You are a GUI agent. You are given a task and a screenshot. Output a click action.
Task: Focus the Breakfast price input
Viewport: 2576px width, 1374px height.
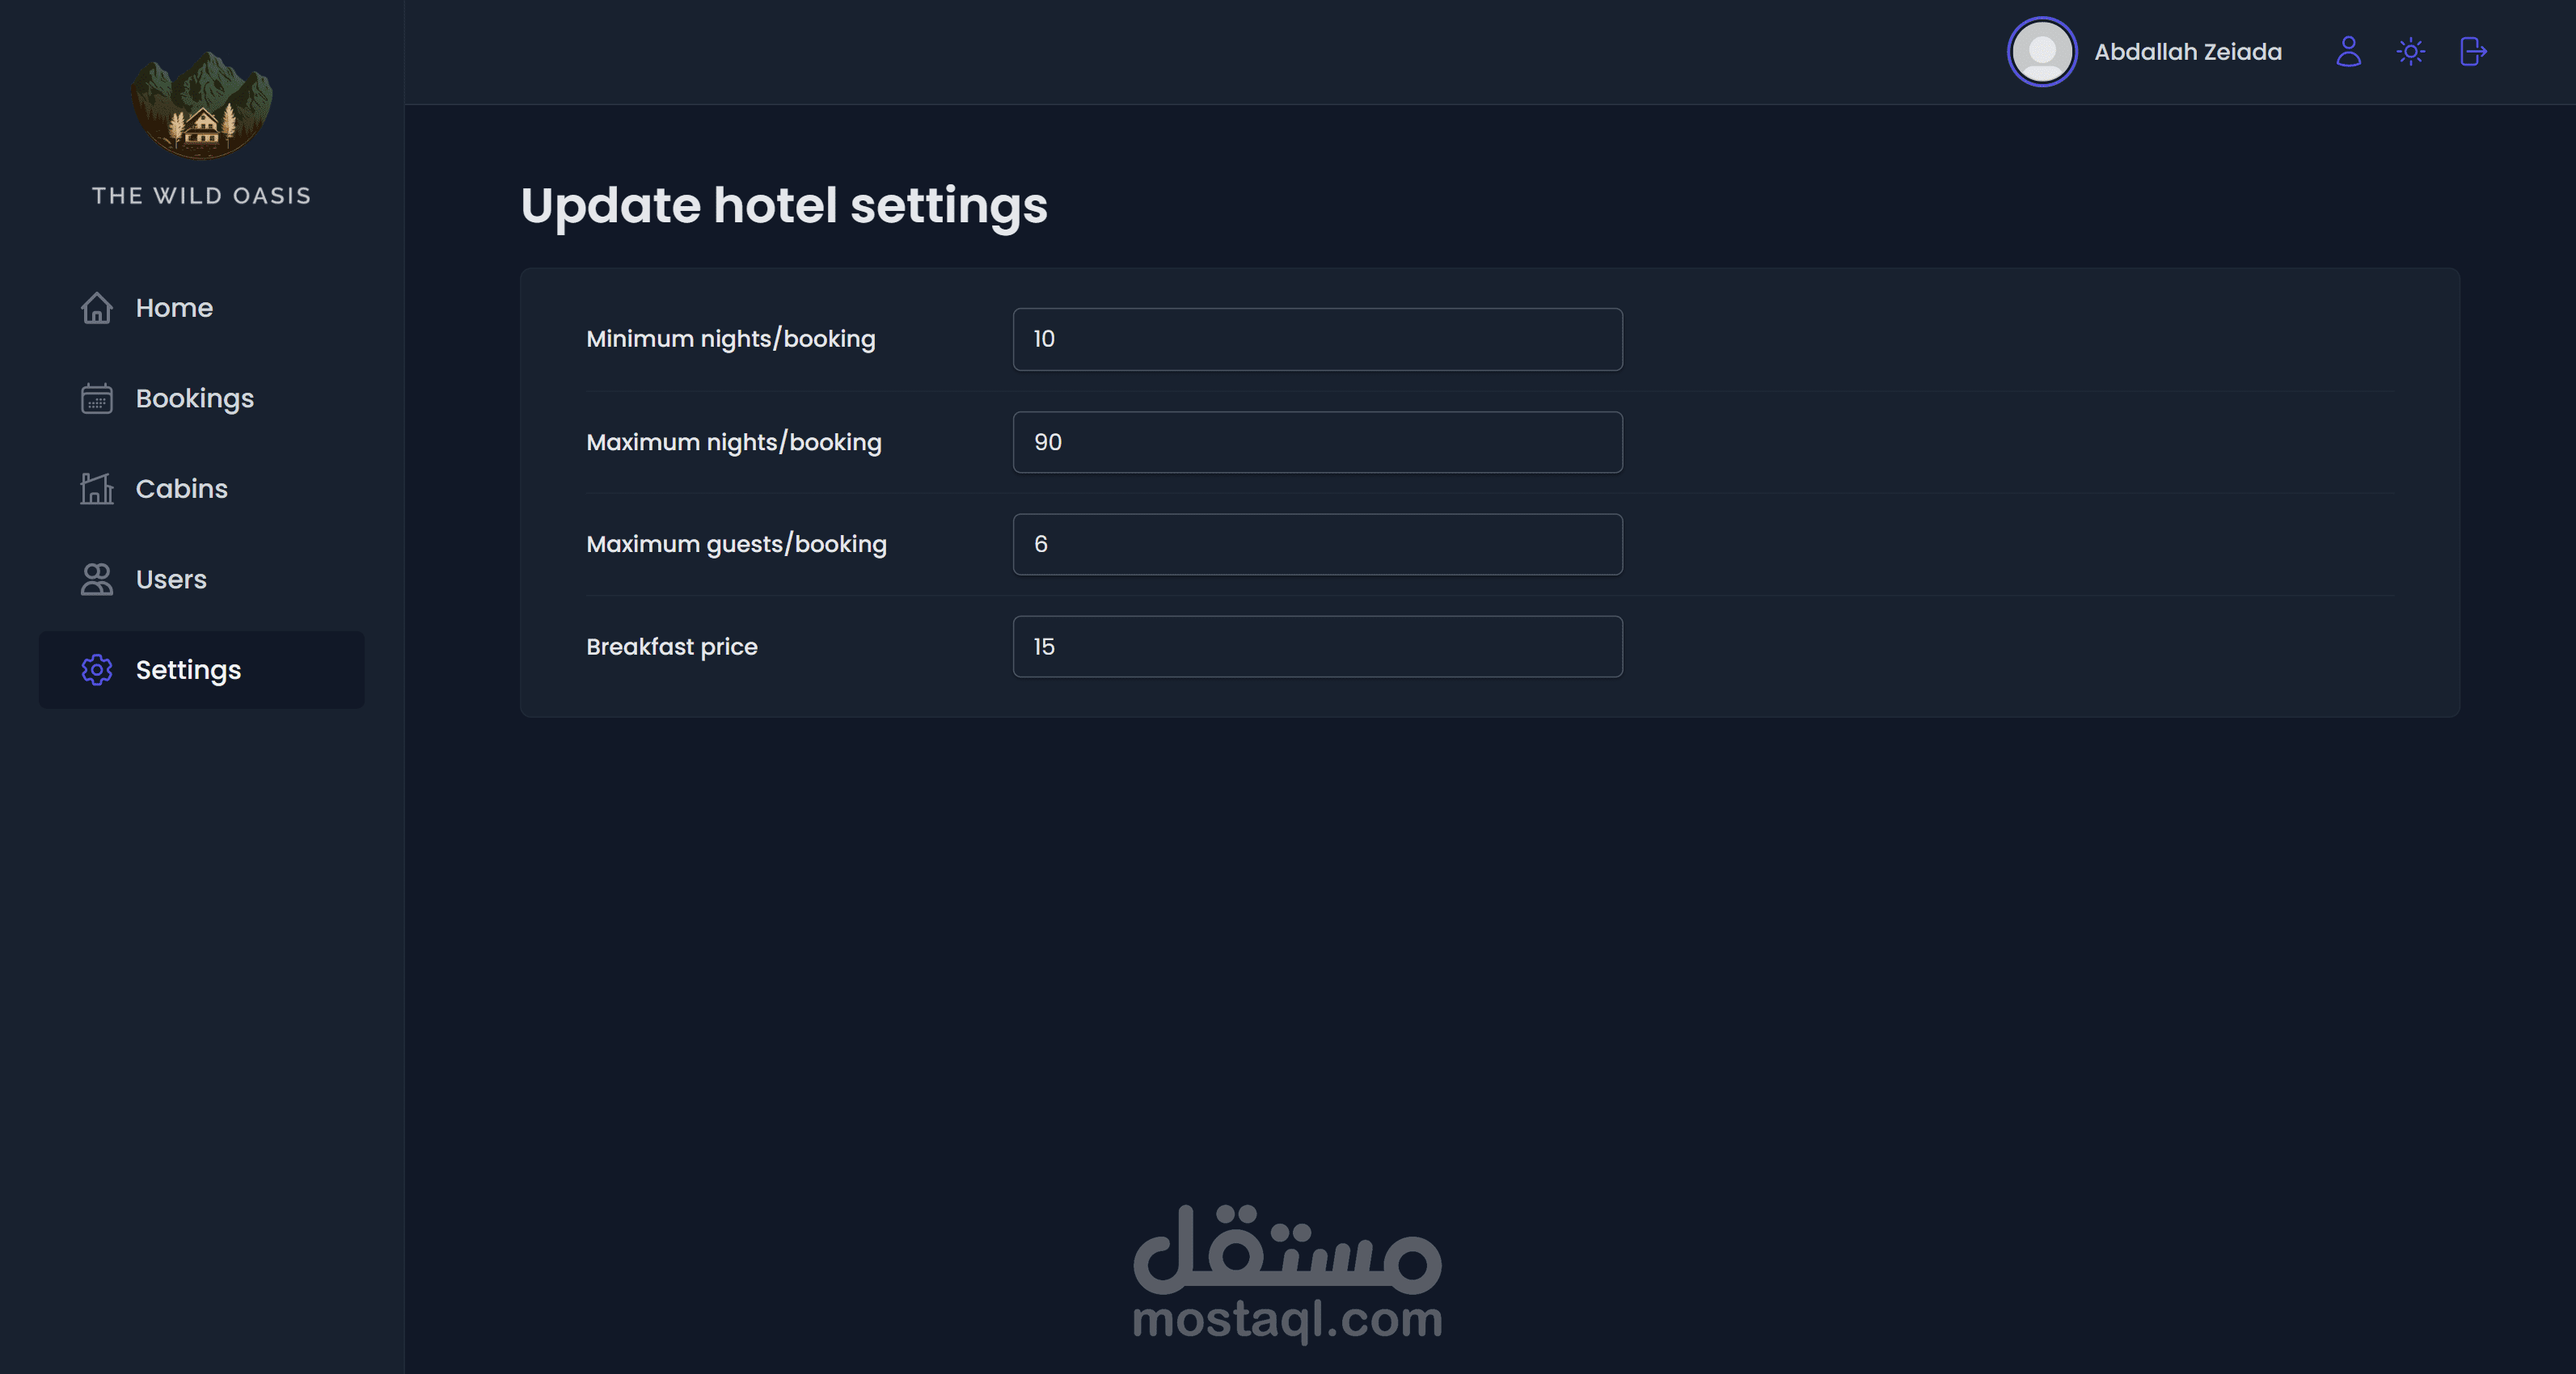(1317, 647)
